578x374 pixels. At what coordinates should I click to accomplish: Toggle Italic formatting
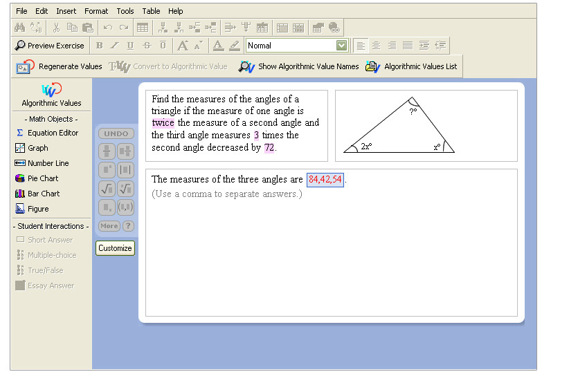click(115, 45)
